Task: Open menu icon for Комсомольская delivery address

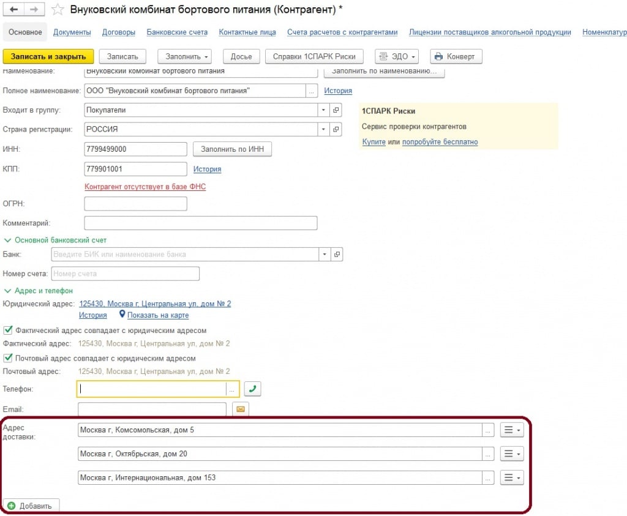Action: click(x=512, y=430)
